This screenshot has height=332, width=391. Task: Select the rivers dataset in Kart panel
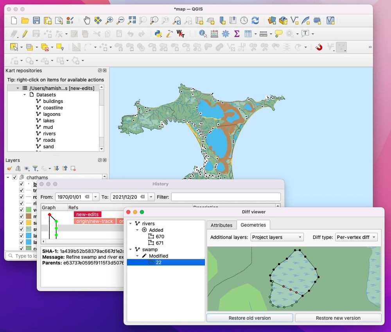click(x=49, y=134)
